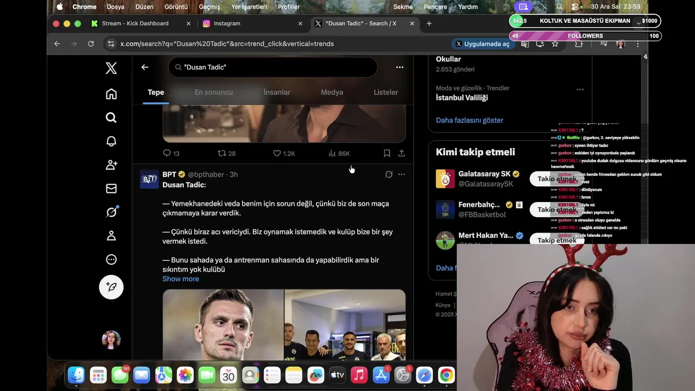
Task: Open the More circle icon in sidebar
Action: coord(111,260)
